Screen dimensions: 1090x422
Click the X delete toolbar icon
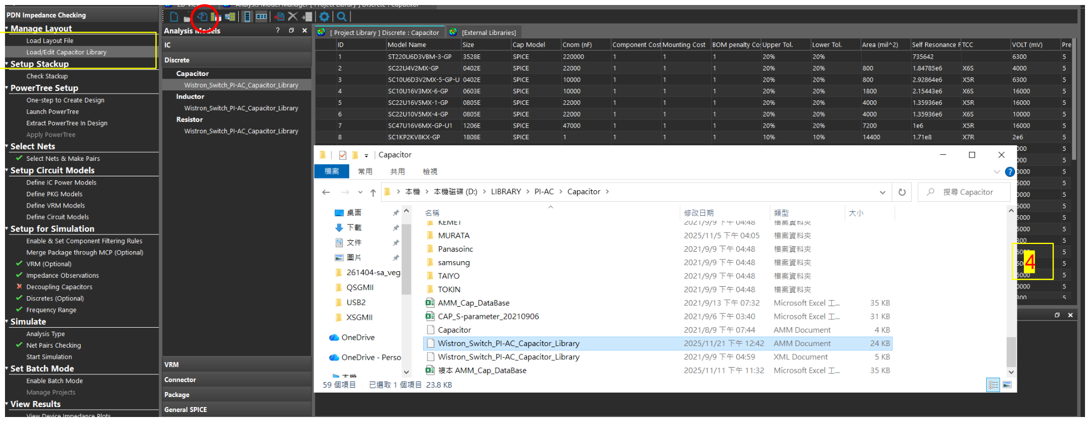click(x=293, y=17)
